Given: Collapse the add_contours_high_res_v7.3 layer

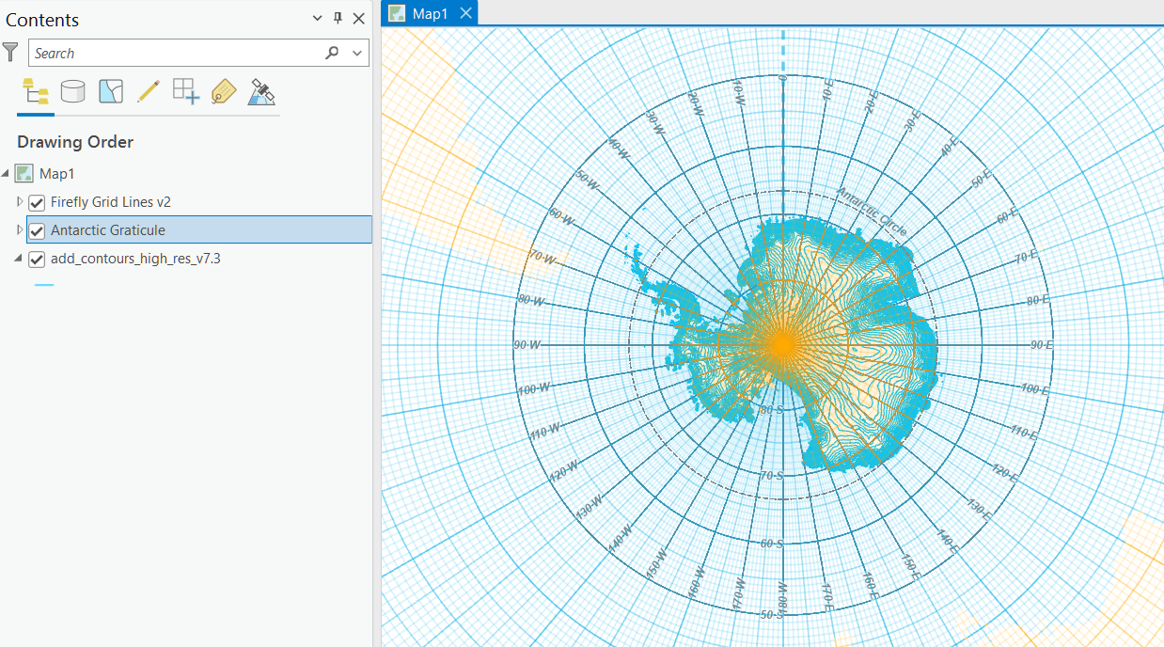Looking at the screenshot, I should [20, 259].
